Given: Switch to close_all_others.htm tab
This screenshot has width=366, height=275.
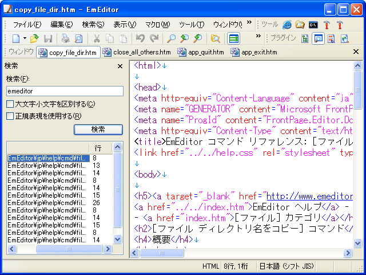Looking at the screenshot, I should 137,52.
